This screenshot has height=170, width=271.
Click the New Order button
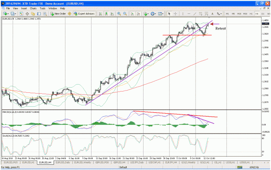coord(58,14)
